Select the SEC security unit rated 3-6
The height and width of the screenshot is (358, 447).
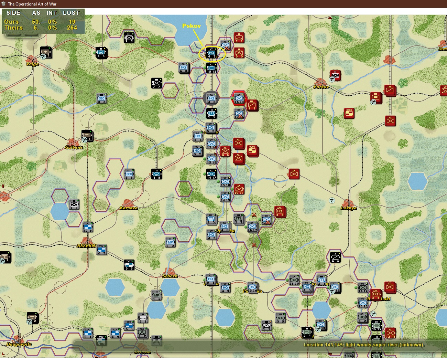tap(102, 98)
